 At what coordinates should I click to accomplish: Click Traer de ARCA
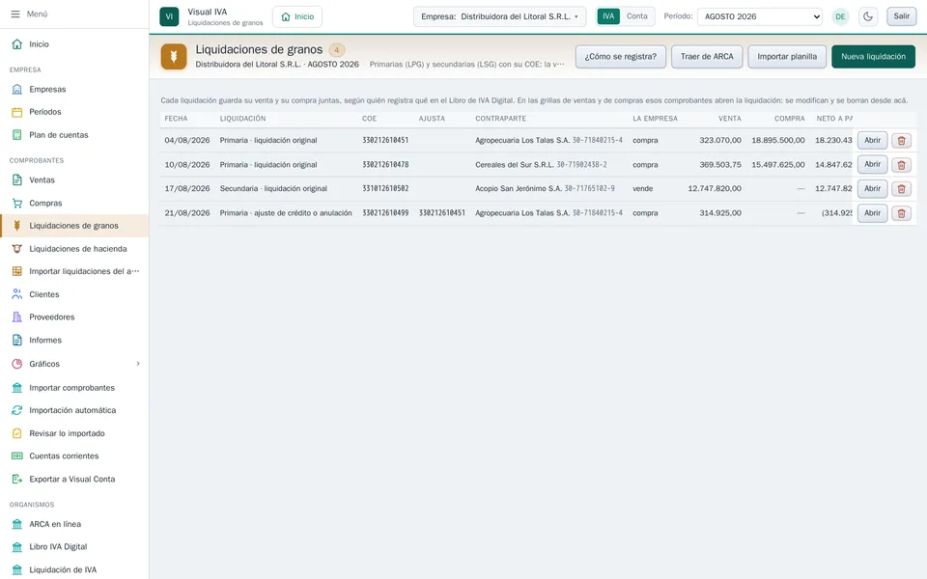click(707, 57)
